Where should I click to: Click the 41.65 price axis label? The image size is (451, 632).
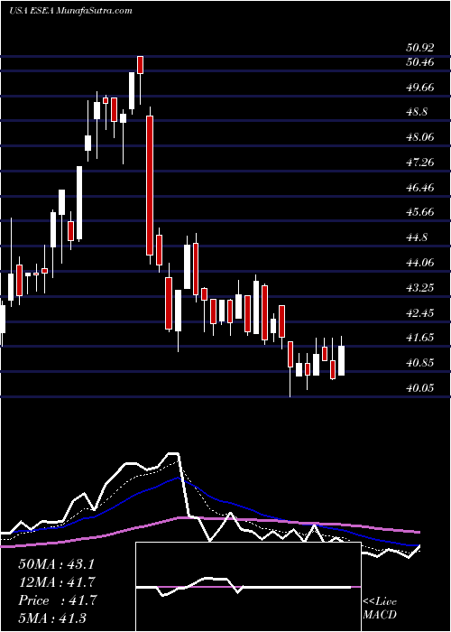(x=420, y=338)
